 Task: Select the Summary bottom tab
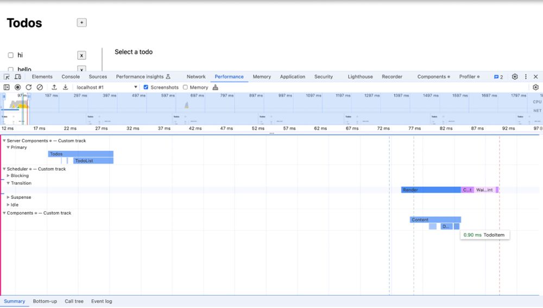click(x=15, y=301)
